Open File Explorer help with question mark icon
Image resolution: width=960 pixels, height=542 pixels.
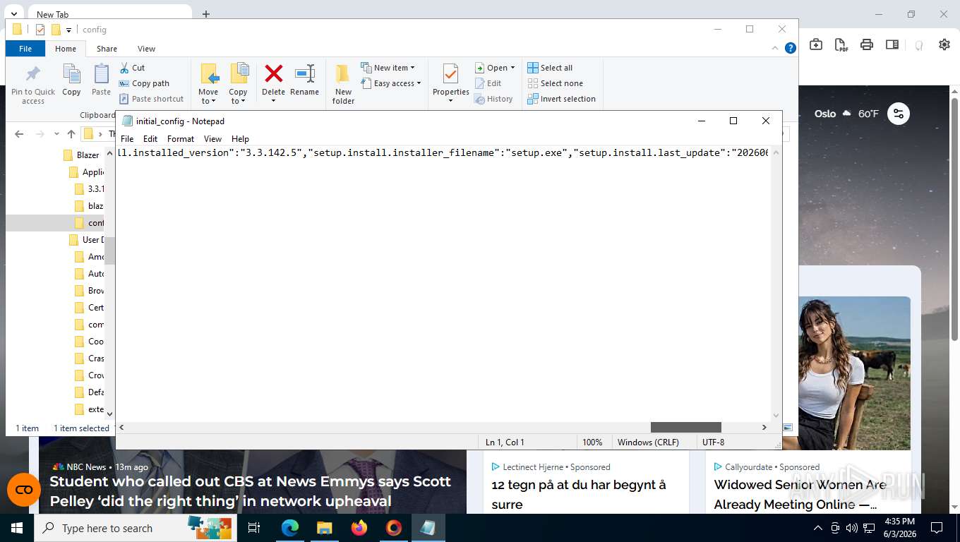click(791, 48)
